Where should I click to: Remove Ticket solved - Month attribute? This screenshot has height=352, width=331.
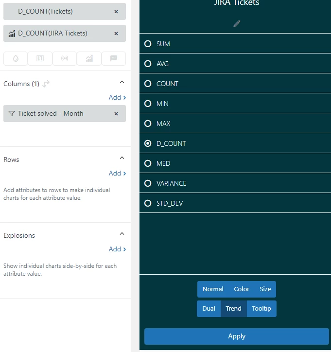click(116, 114)
